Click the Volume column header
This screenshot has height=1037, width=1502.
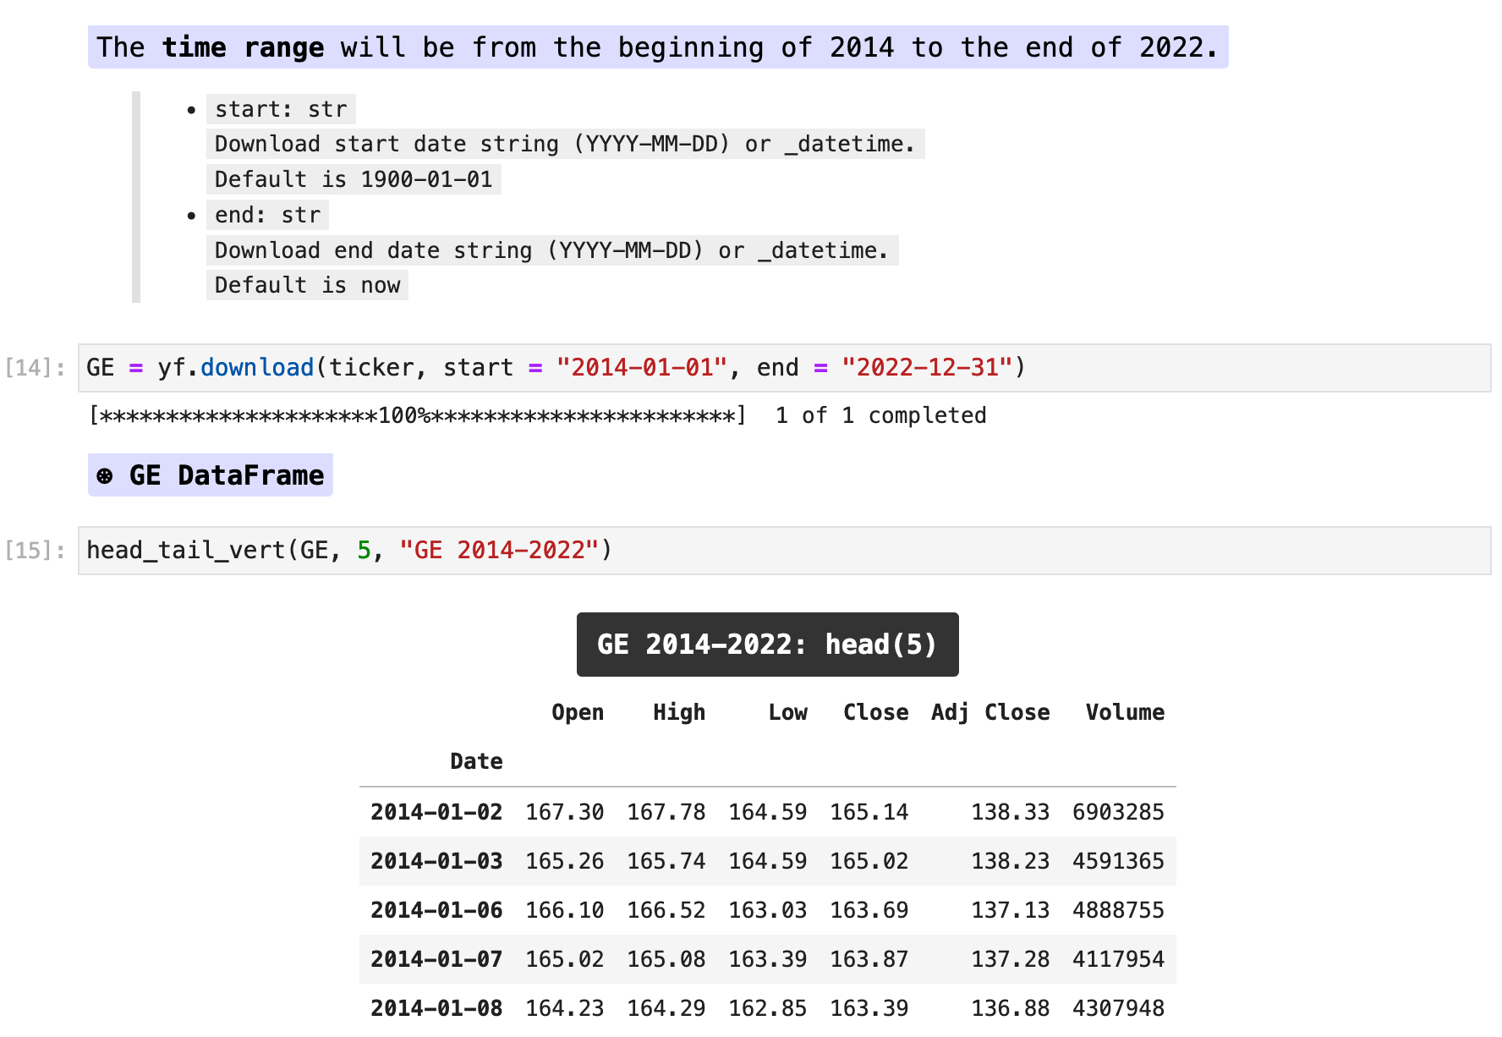(x=1125, y=712)
